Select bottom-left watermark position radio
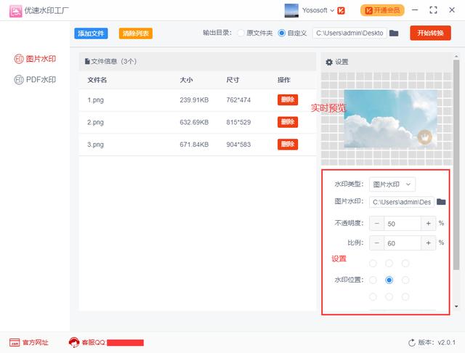Screen dimensions: 465x353 (373, 296)
